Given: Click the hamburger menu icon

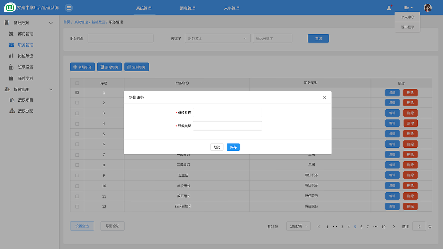Looking at the screenshot, I should click(x=68, y=7).
